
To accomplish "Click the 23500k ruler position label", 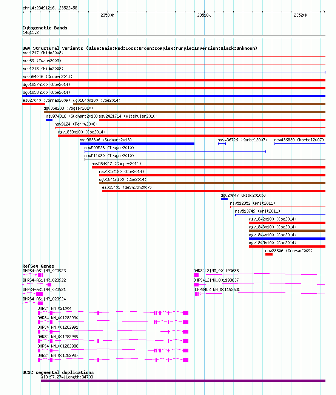I will [107, 15].
